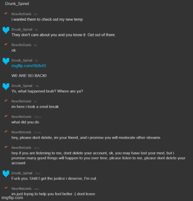
Task: Click RewriteSonic's avatar beside the 'ok' message
Action: click(6, 44)
